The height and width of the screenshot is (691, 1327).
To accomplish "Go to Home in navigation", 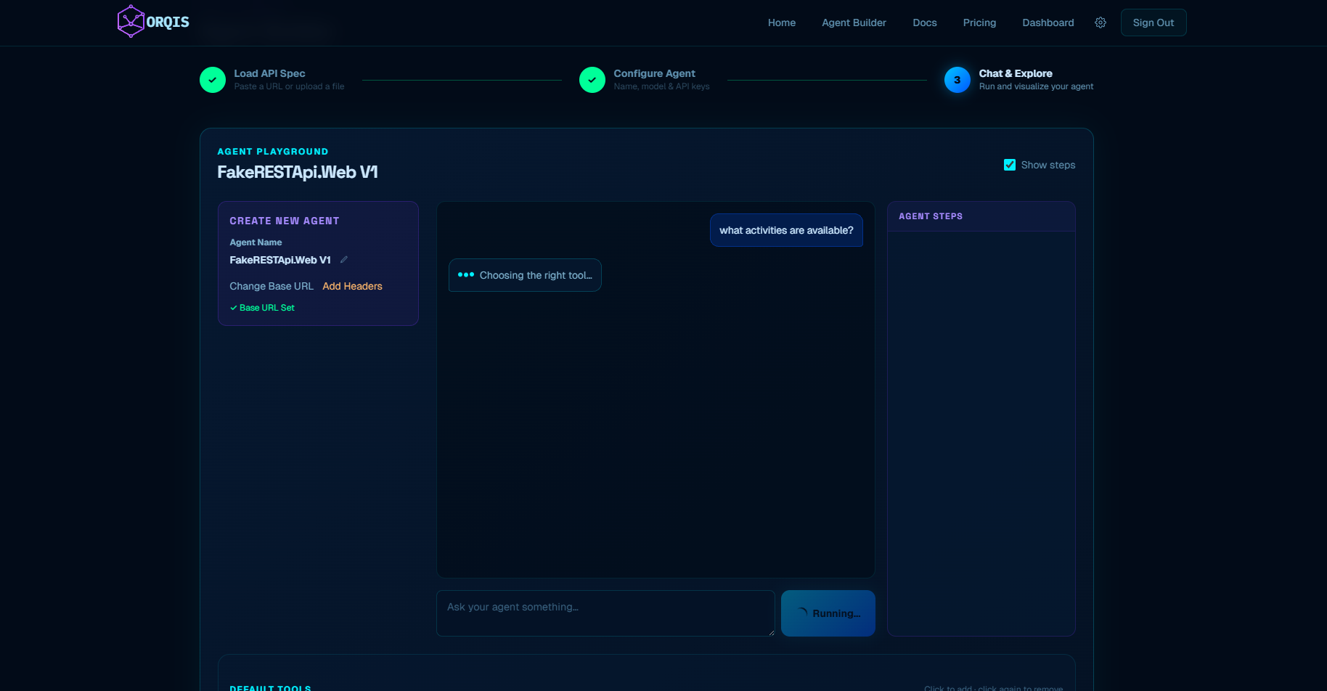I will coord(782,23).
